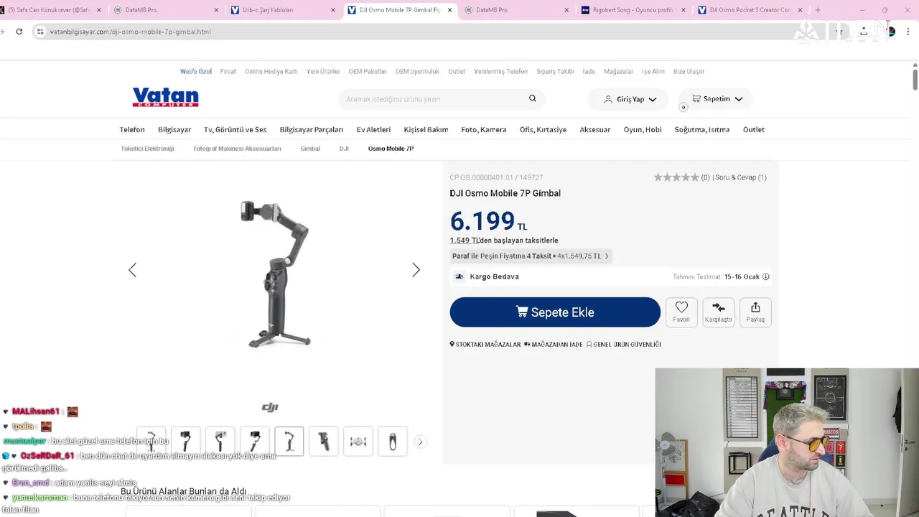Screen dimensions: 919x517
Task: Close the DJI Osmo Mobile 7P tab
Action: [x=449, y=10]
